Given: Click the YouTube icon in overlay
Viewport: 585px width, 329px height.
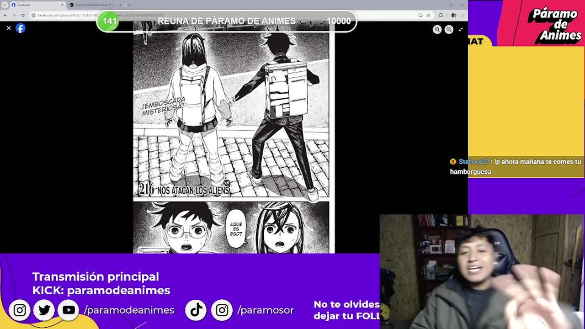Looking at the screenshot, I should tap(69, 310).
